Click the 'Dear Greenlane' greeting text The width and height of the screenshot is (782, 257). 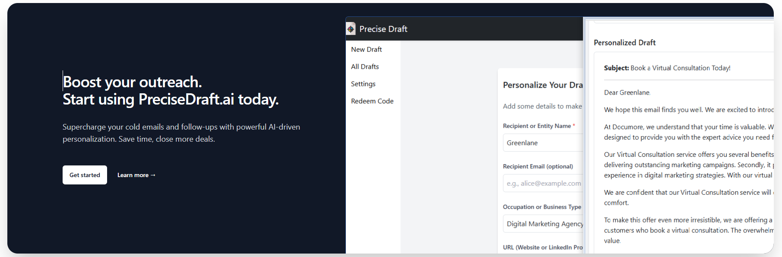627,92
